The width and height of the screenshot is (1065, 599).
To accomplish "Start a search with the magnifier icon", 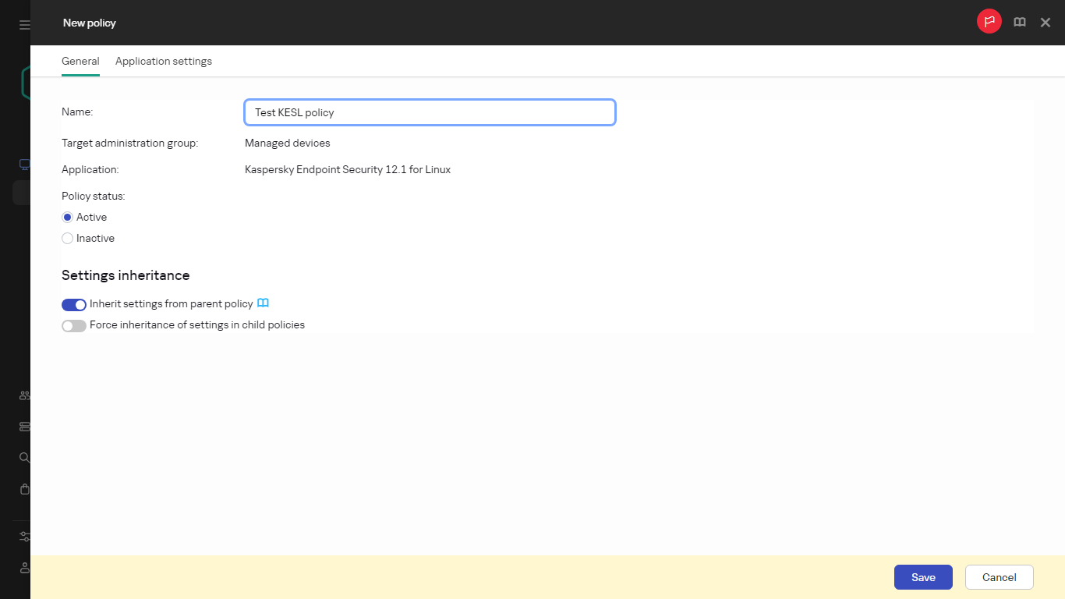I will [23, 458].
